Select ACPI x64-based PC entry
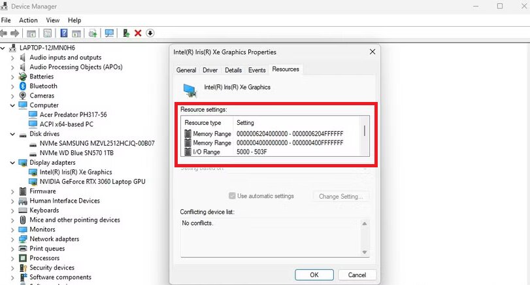This screenshot has width=530, height=285. click(x=66, y=124)
